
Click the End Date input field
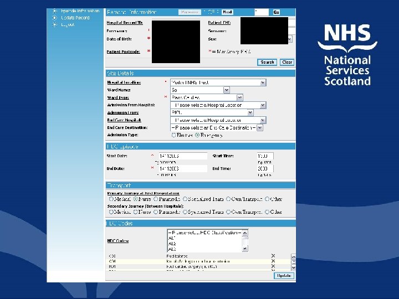[183, 168]
